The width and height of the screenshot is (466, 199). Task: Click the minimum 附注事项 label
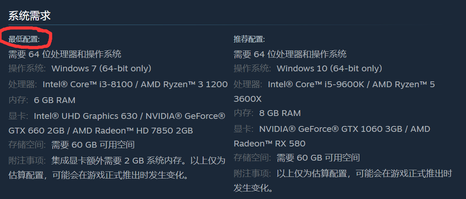[x=27, y=161]
